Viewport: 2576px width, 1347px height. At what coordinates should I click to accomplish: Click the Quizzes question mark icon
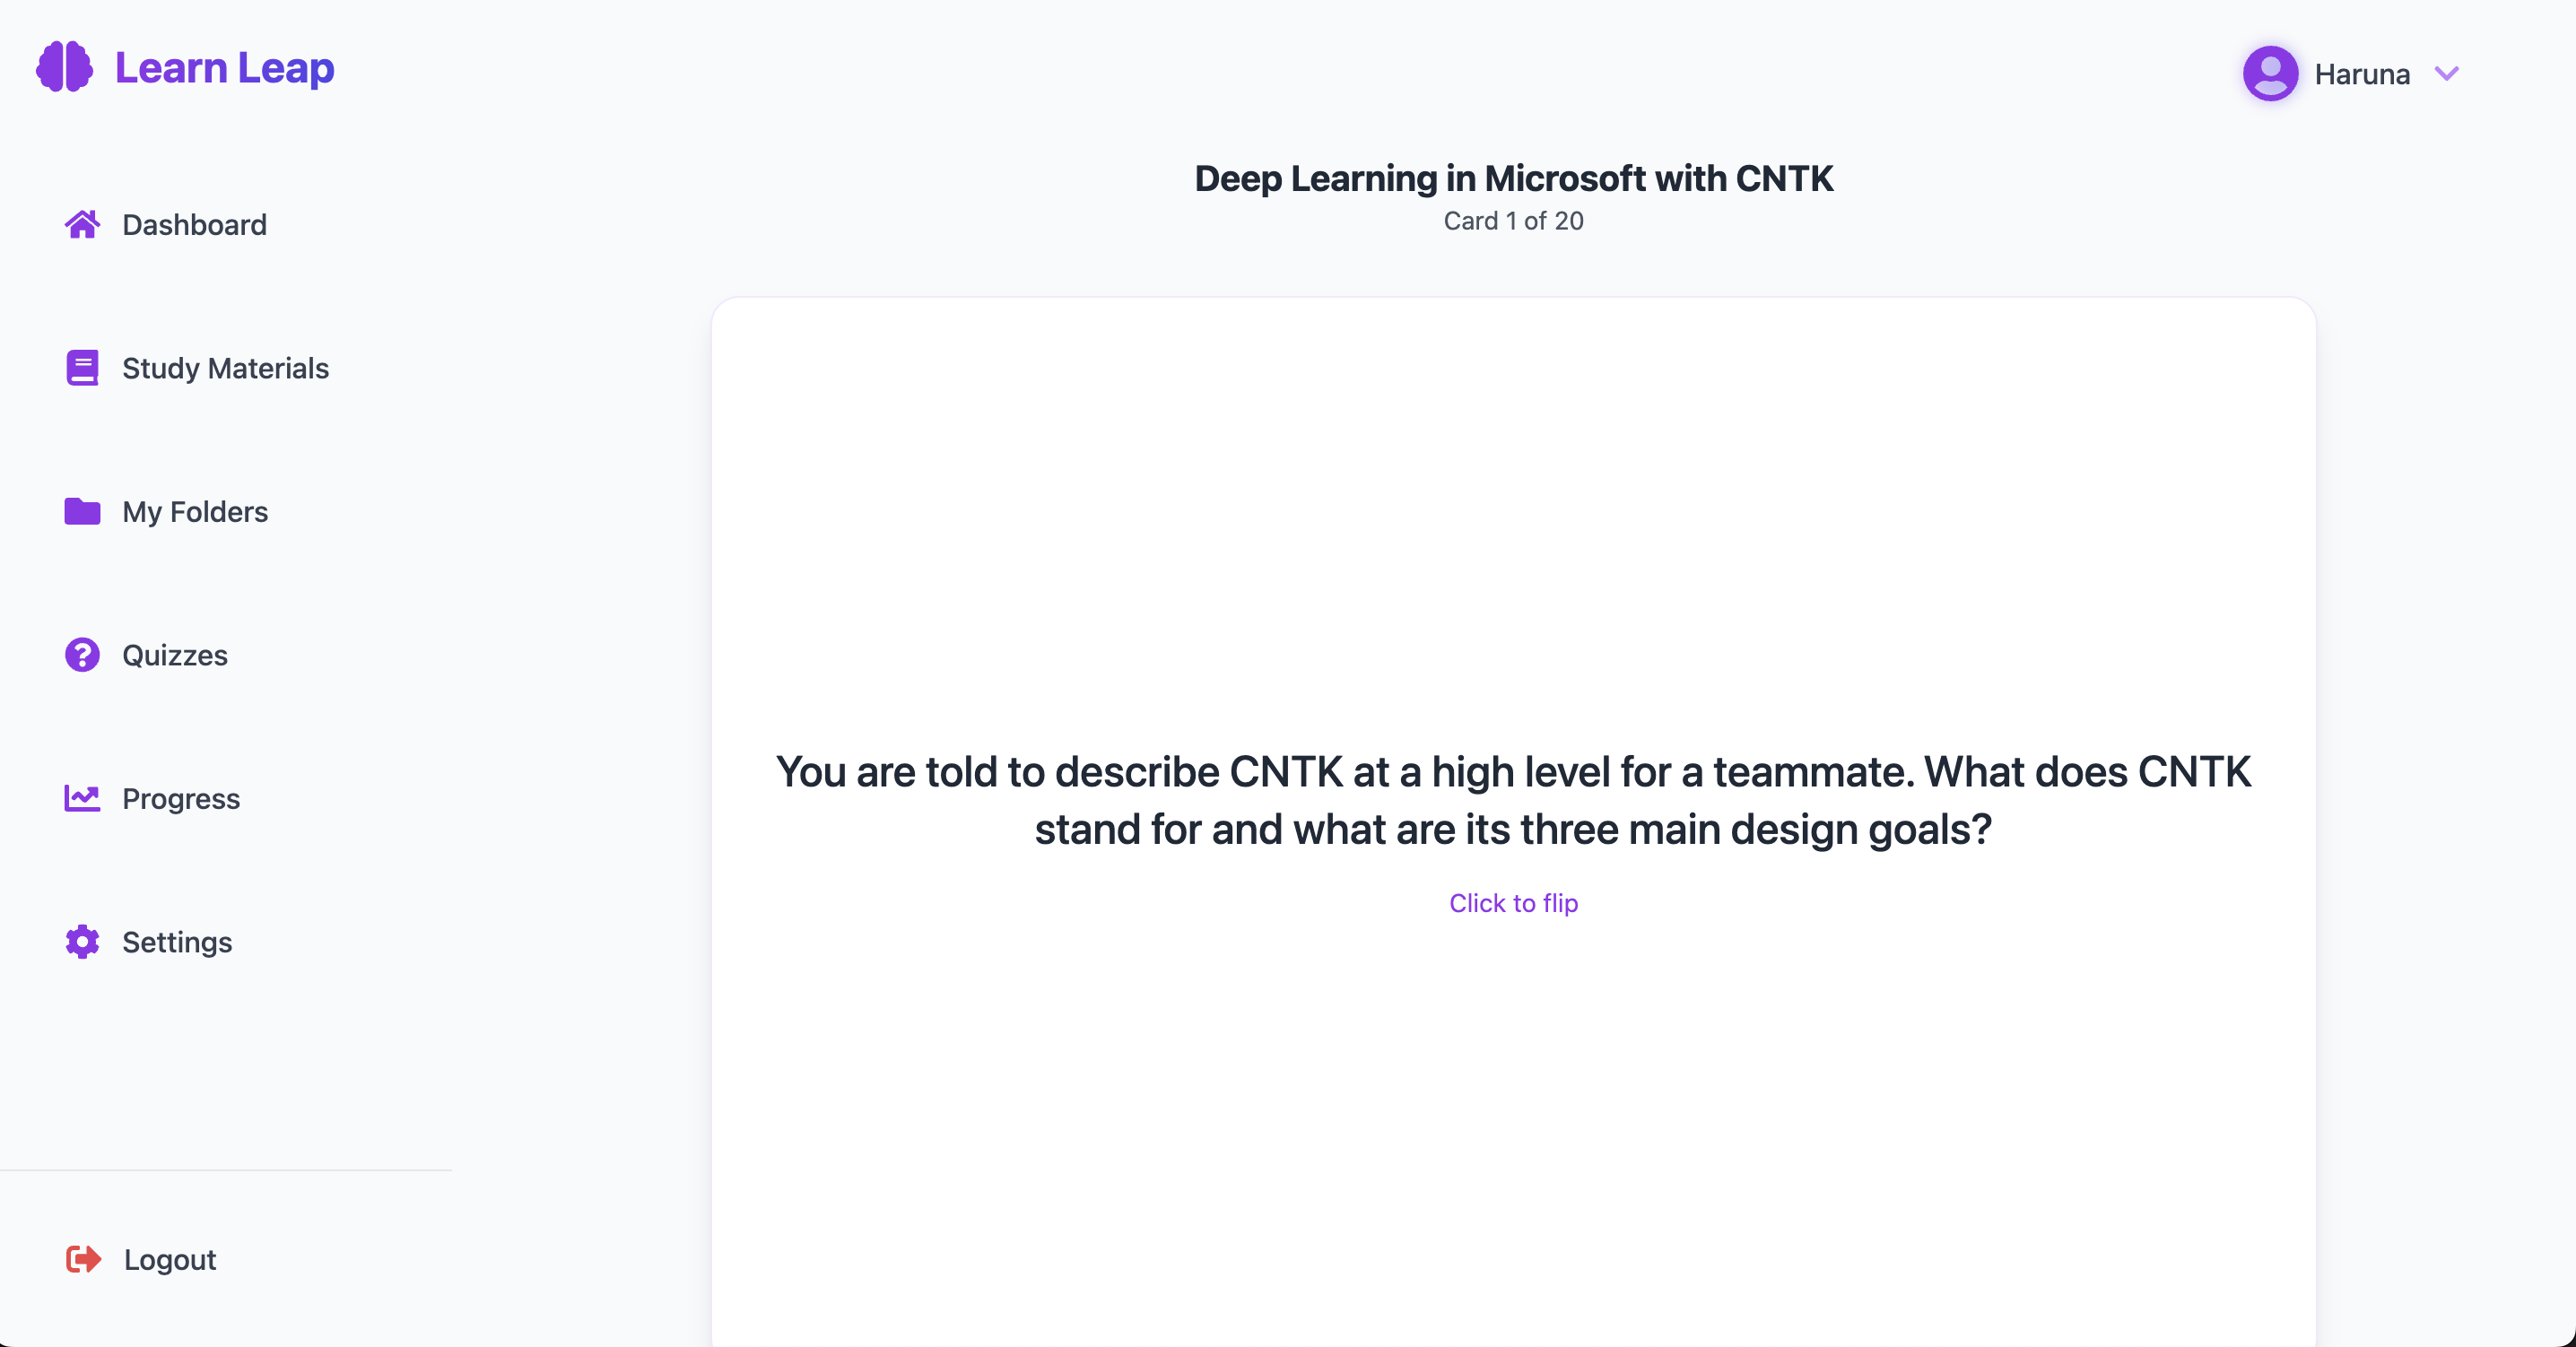point(80,655)
